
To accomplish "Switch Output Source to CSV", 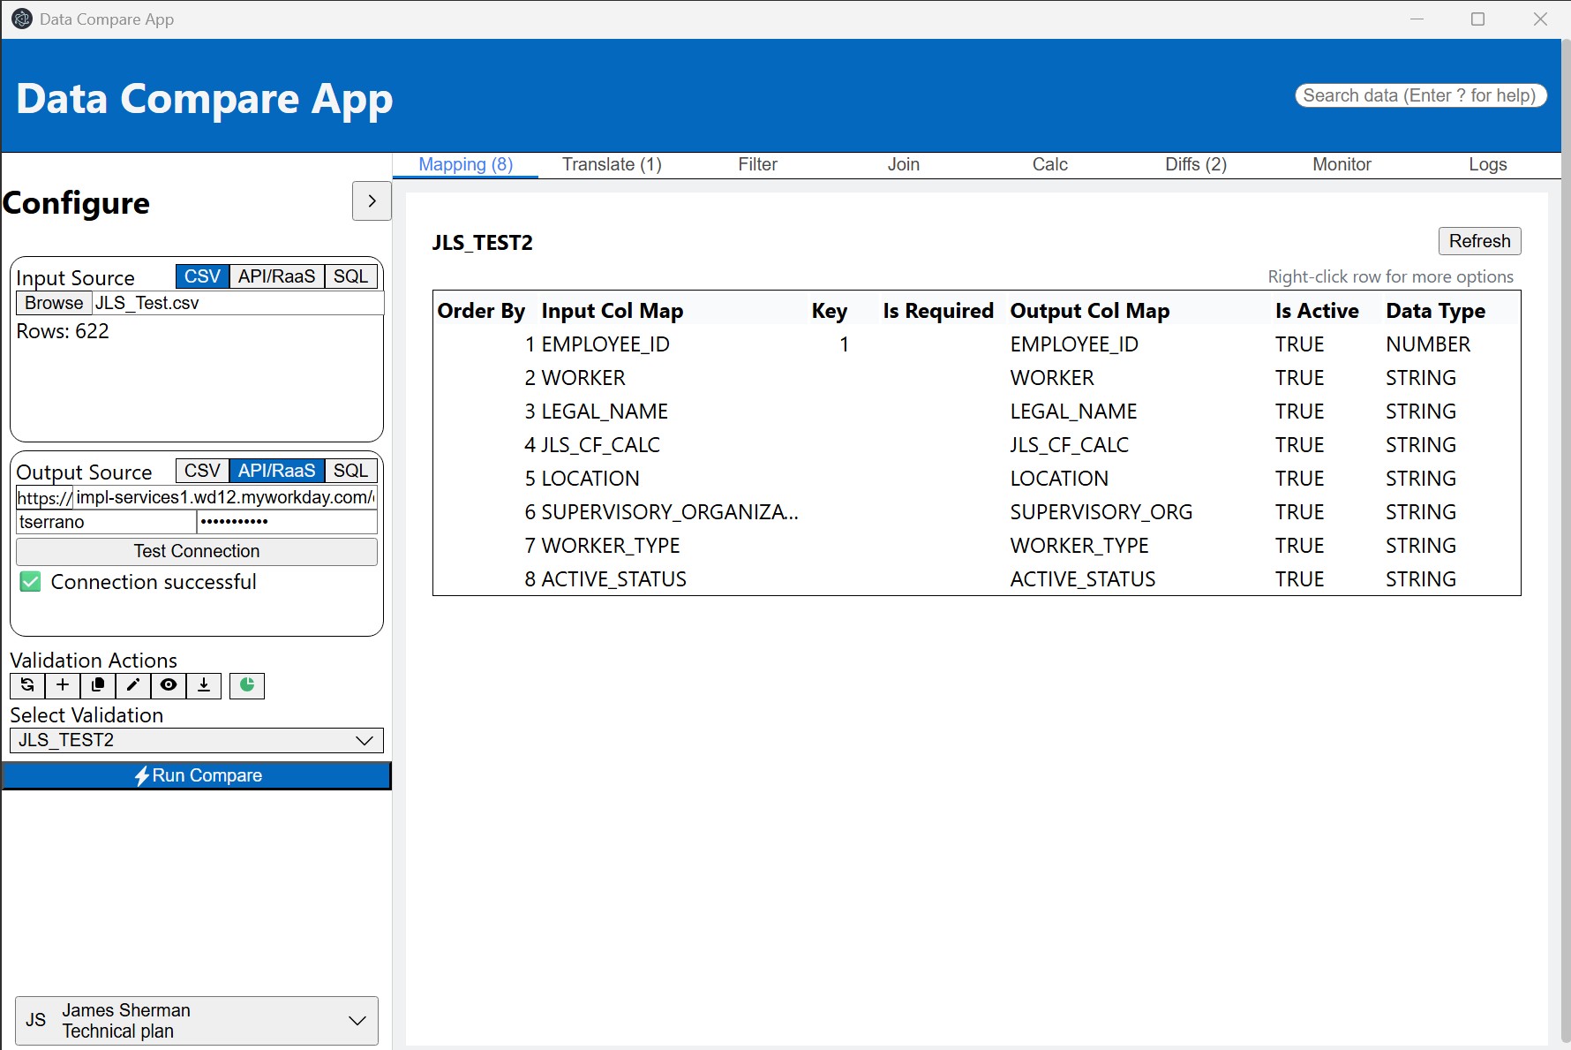I will pyautogui.click(x=201, y=471).
